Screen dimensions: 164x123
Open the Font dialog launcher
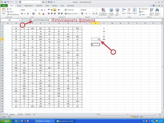point(45,17)
